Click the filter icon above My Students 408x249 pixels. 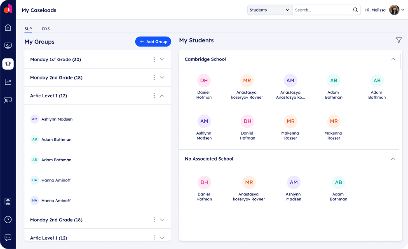click(399, 40)
